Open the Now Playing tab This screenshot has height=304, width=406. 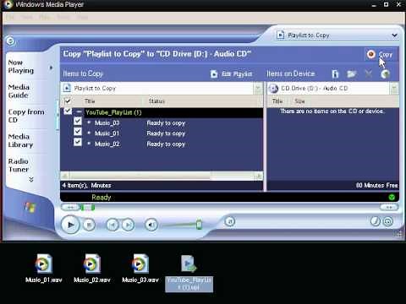click(21, 67)
